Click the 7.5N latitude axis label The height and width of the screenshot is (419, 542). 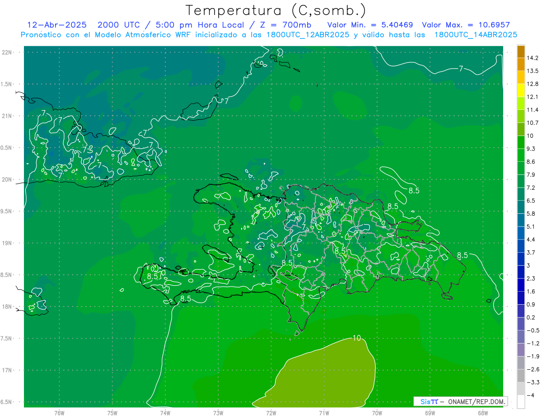point(7,339)
